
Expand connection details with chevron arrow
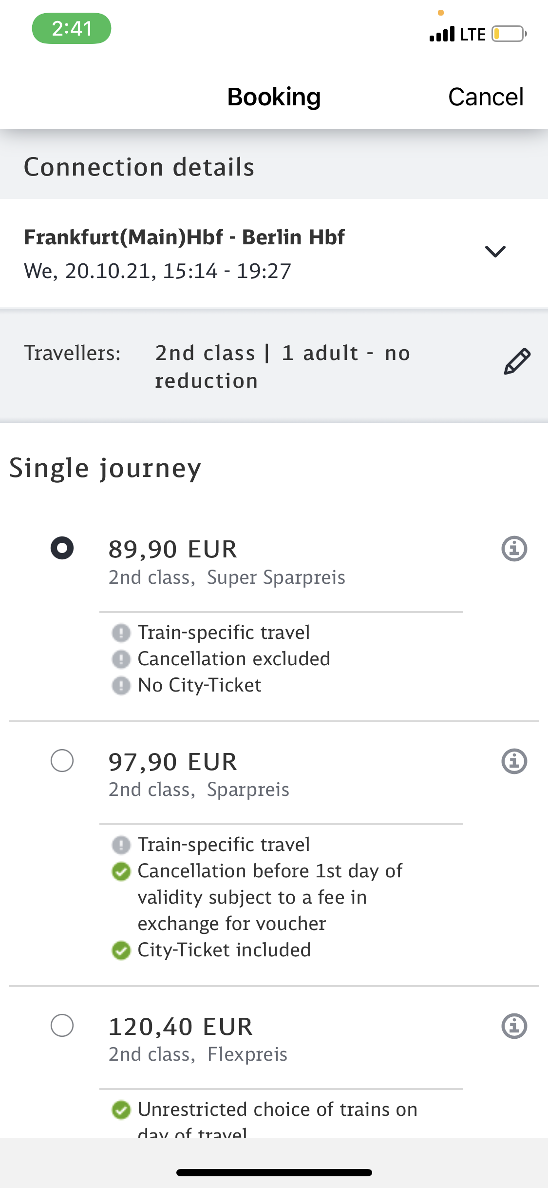tap(495, 251)
